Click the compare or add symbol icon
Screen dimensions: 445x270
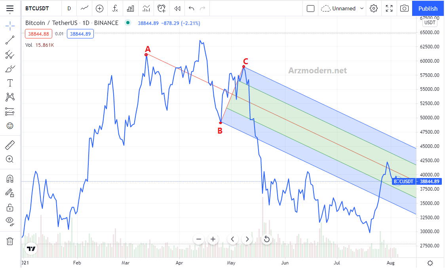[x=100, y=9]
